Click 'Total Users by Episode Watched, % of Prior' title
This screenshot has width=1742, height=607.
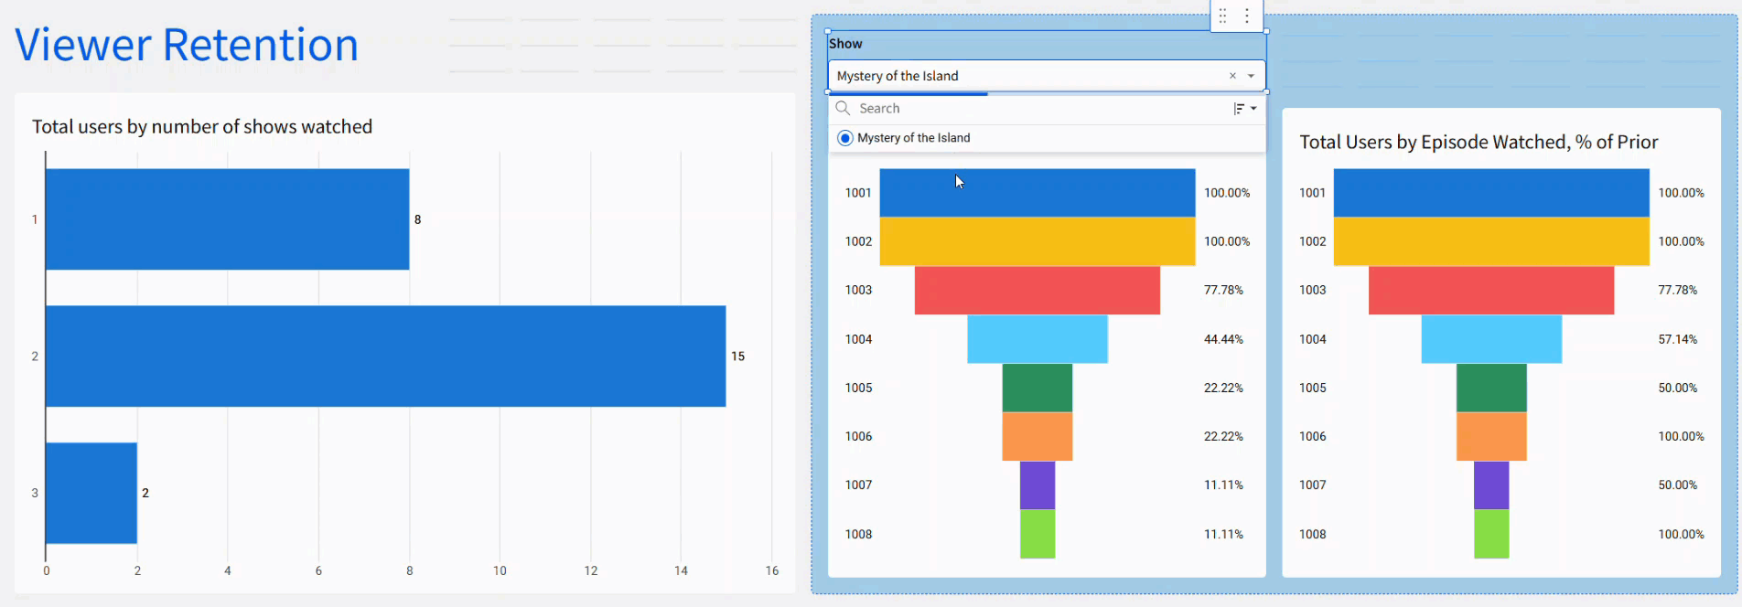[x=1479, y=143]
